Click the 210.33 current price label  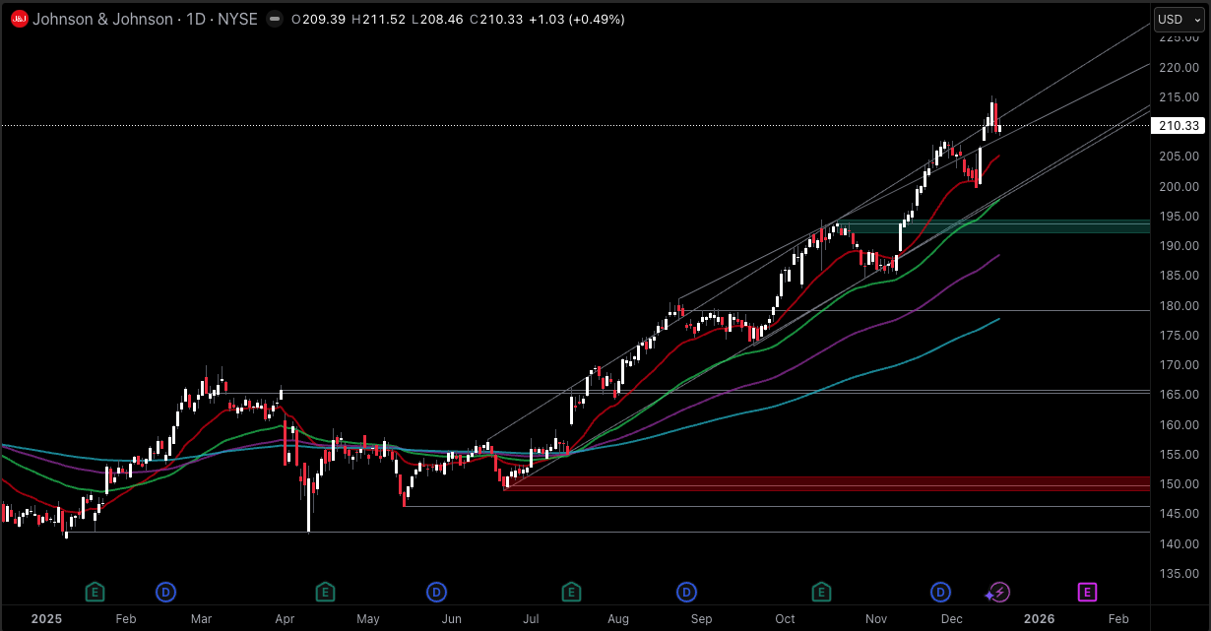1177,125
